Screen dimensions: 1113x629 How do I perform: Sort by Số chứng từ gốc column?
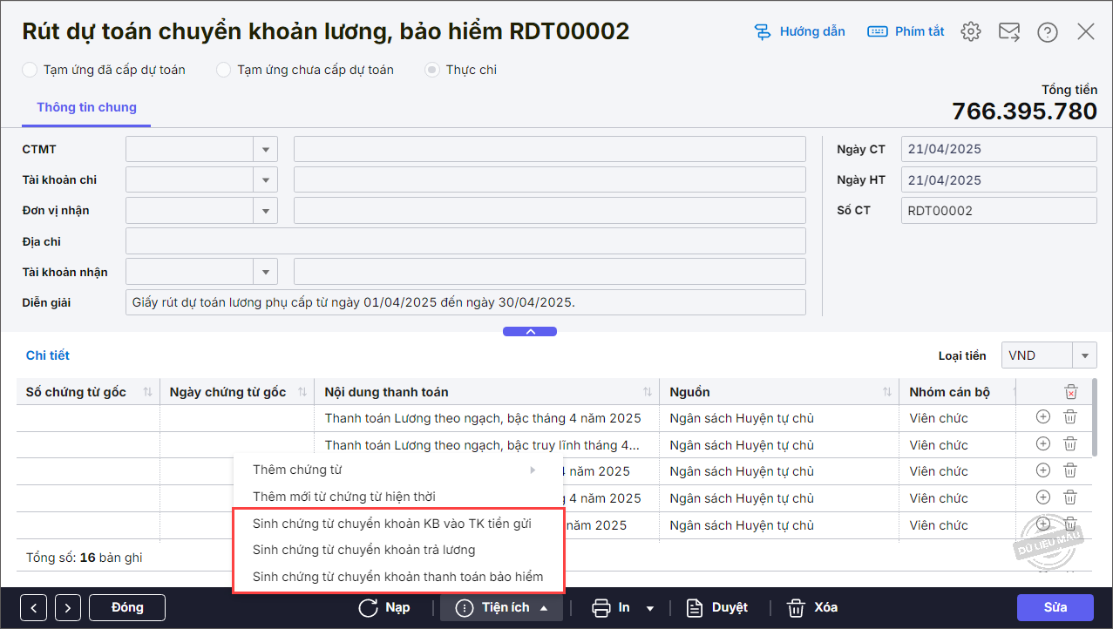pos(147,392)
